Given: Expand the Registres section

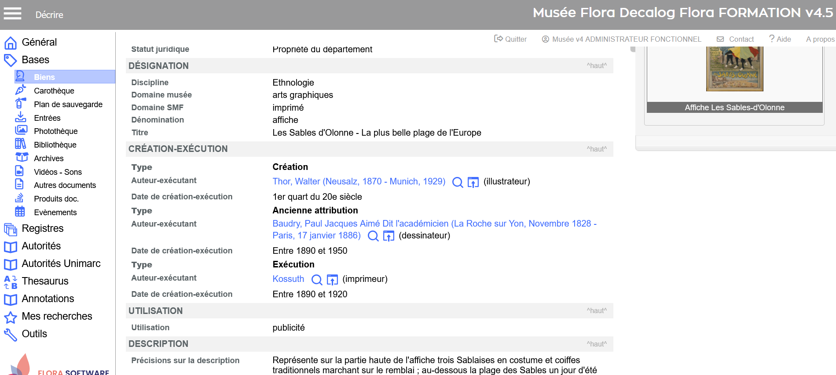Looking at the screenshot, I should [x=42, y=228].
